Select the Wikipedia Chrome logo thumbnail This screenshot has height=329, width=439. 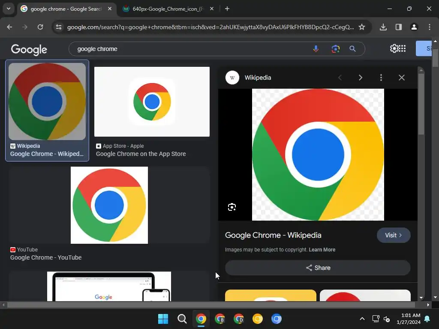coord(47,101)
